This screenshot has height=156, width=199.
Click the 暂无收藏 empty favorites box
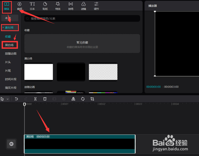[x=82, y=43]
